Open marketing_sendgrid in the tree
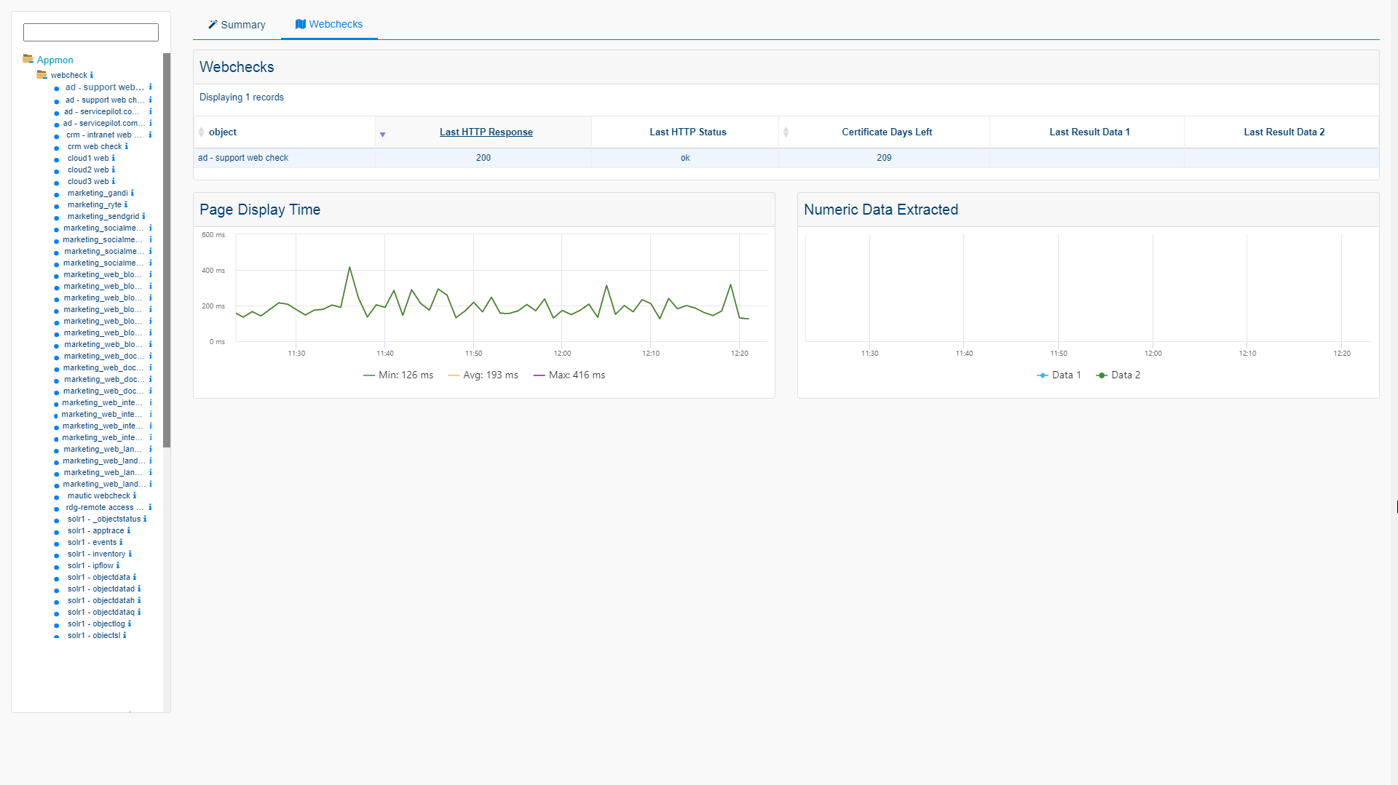This screenshot has height=785, width=1398. coord(103,216)
